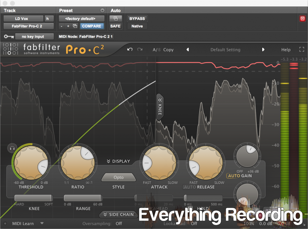The height and width of the screenshot is (229, 308).
Task: Toggle the BYPASS button
Action: (x=137, y=19)
